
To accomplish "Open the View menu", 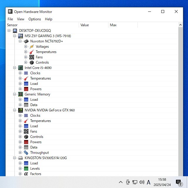I will (x=21, y=19).
